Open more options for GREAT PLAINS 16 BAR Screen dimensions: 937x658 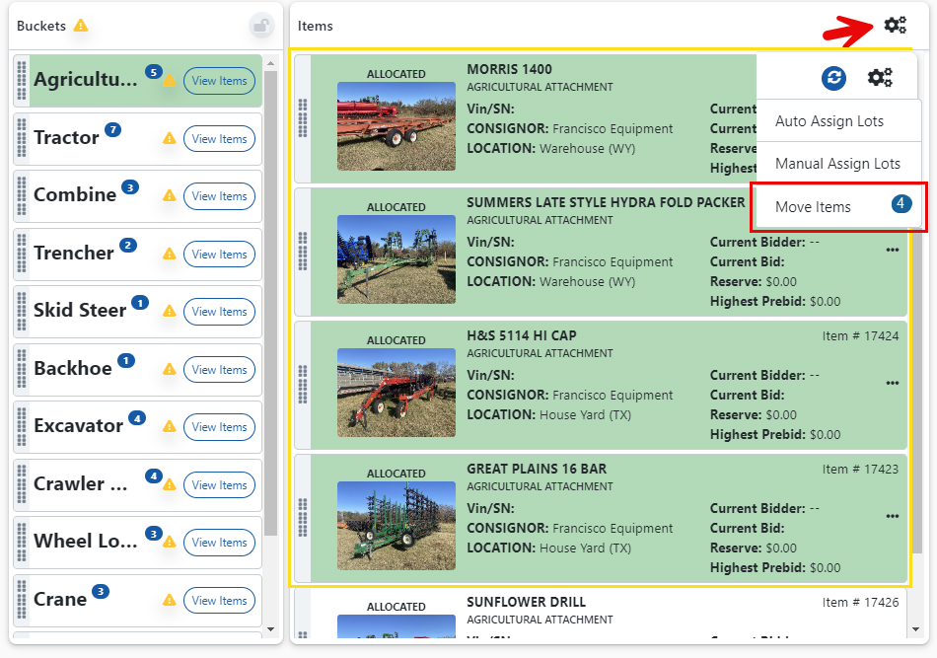point(893,516)
